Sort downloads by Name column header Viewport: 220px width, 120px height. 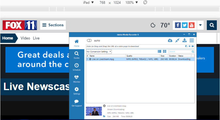pos(107,56)
